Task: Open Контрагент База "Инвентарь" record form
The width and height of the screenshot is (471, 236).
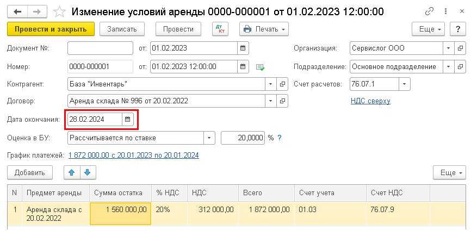Action: point(282,84)
